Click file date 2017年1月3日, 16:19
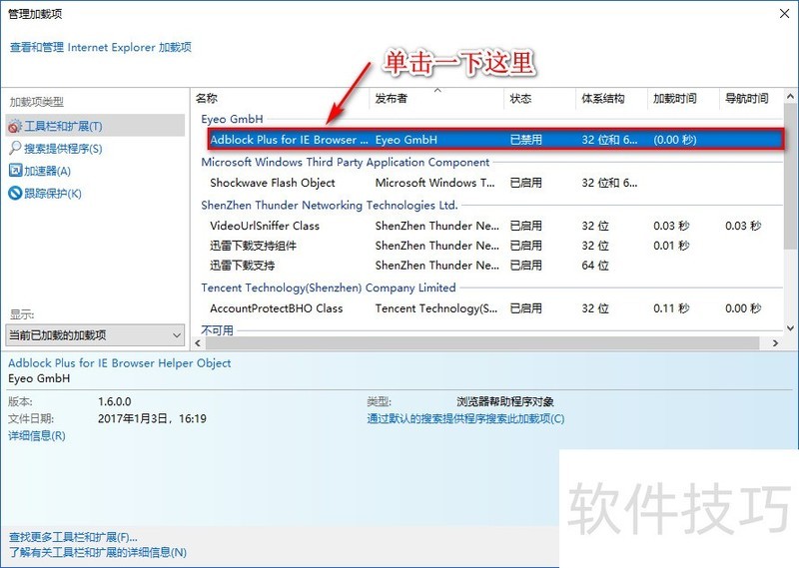This screenshot has height=568, width=799. pos(152,418)
